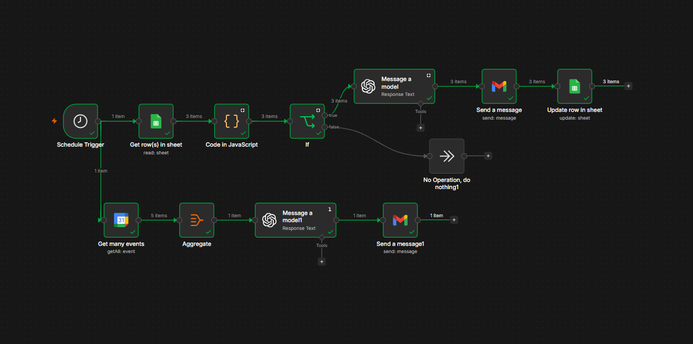Click the If node true output connector

(325, 115)
